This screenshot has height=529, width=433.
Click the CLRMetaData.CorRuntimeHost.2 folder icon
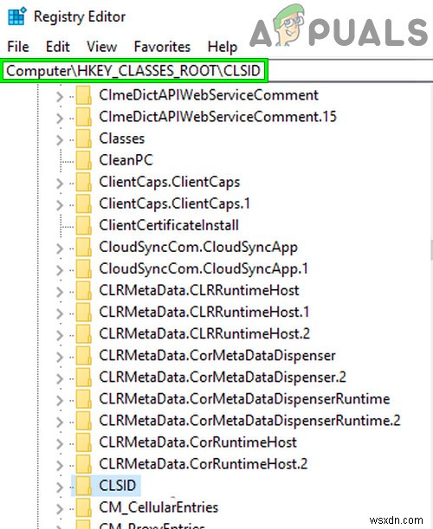pos(83,464)
